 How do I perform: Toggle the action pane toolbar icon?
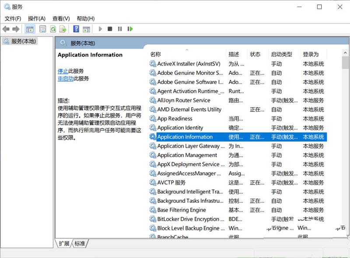(x=86, y=29)
